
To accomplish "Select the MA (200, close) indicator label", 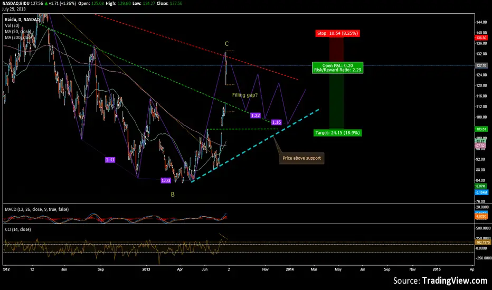I will (x=19, y=37).
